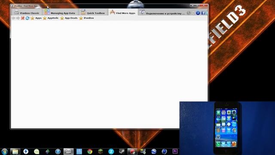
Task: Click the gray globe icon near info button
Action: coord(189,13)
